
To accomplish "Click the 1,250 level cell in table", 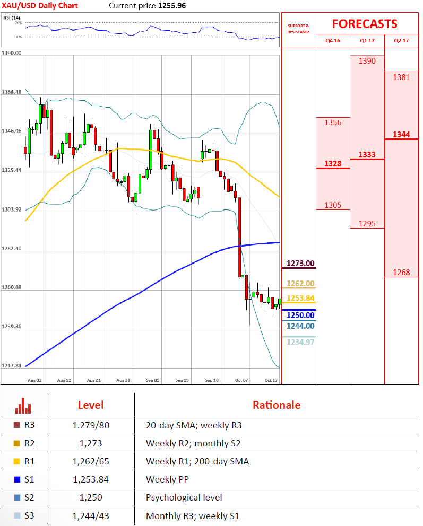I will (91, 497).
